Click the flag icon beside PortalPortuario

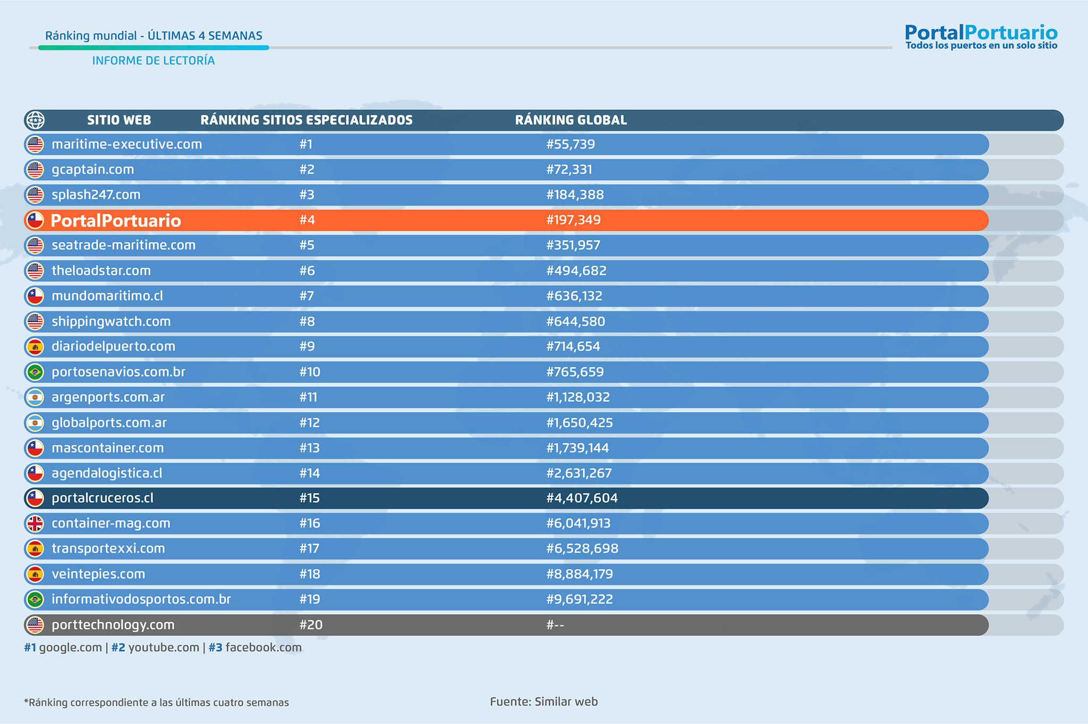coord(35,220)
